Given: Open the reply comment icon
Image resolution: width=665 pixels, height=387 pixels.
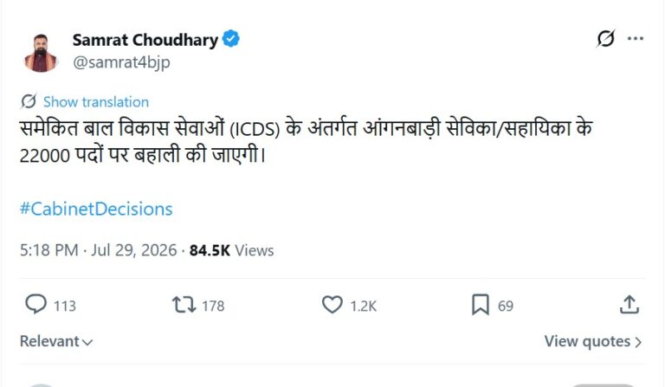Looking at the screenshot, I should 36,305.
